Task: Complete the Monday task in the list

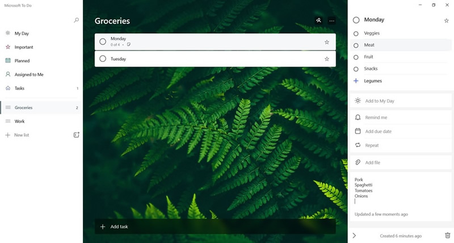Action: point(103,41)
